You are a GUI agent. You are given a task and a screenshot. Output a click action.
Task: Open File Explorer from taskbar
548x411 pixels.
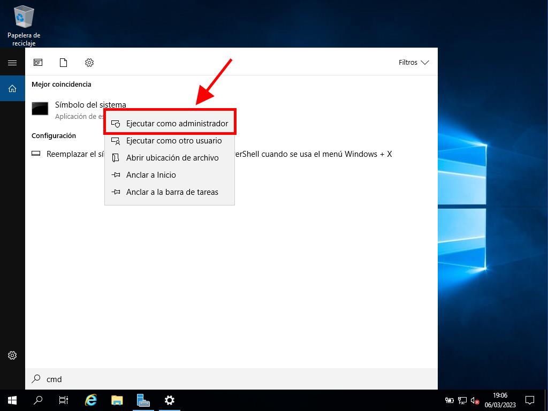point(117,400)
